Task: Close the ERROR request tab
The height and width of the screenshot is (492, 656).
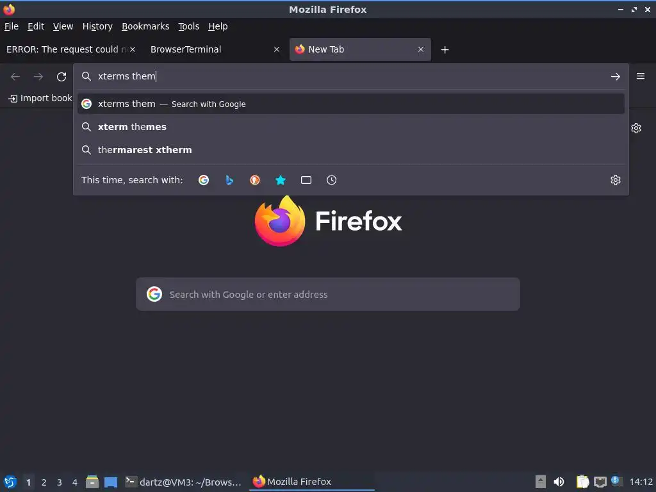Action: [132, 49]
